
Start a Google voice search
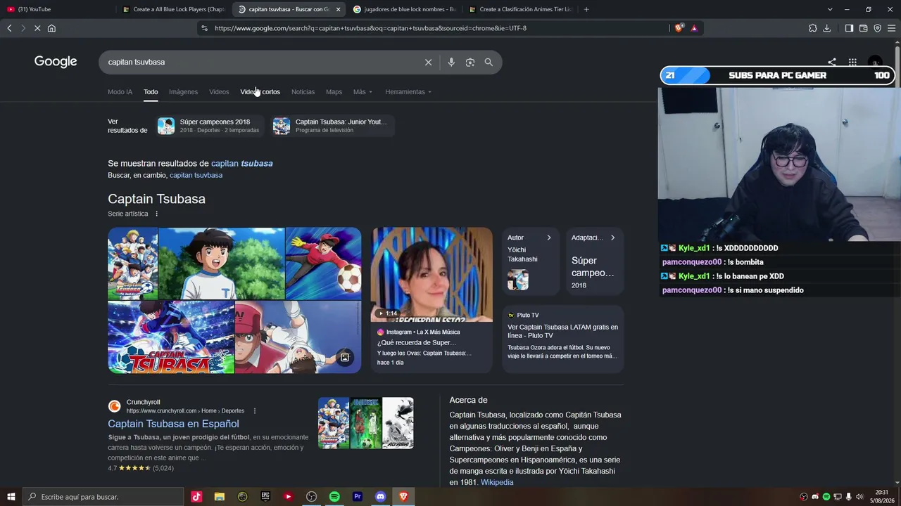(451, 62)
